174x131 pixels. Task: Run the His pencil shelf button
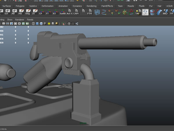[x=21, y=12]
